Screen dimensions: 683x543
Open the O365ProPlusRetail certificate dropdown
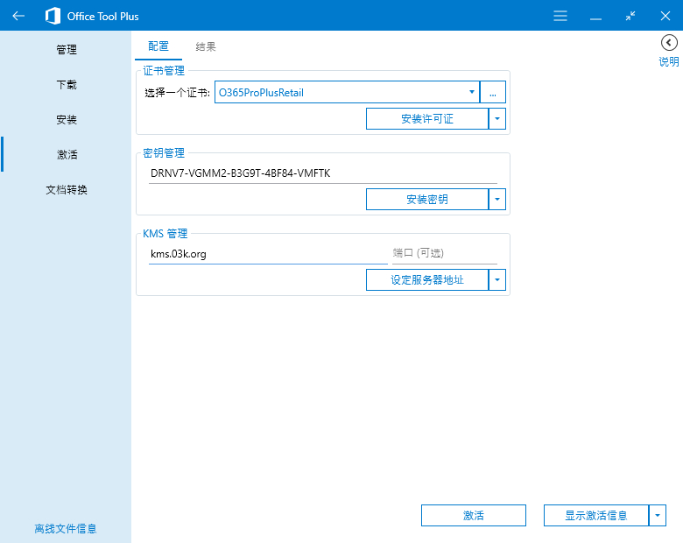[x=347, y=92]
